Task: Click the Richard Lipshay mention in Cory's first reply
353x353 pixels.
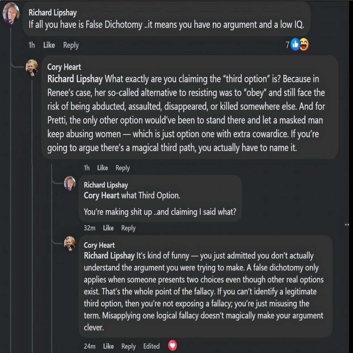Action: pyautogui.click(x=75, y=79)
